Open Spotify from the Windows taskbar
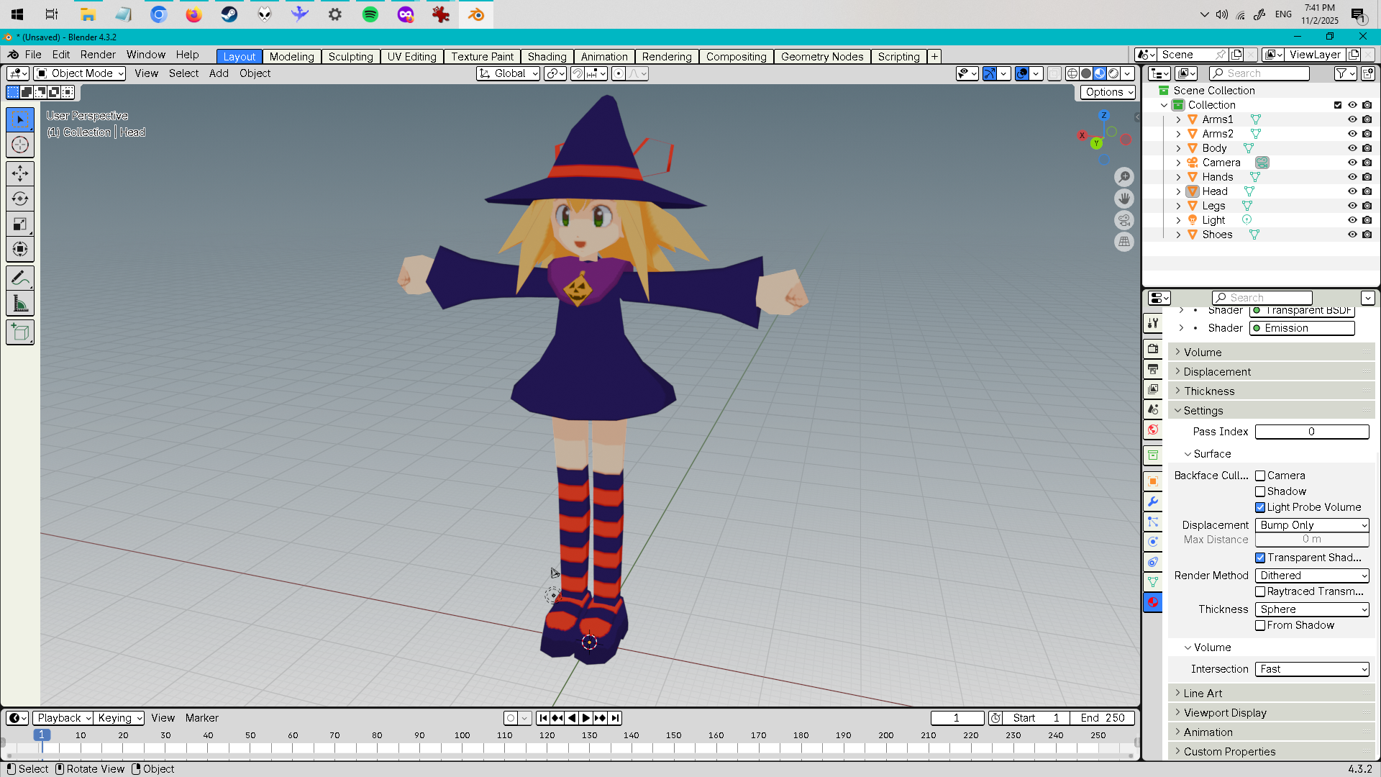 pos(370,14)
